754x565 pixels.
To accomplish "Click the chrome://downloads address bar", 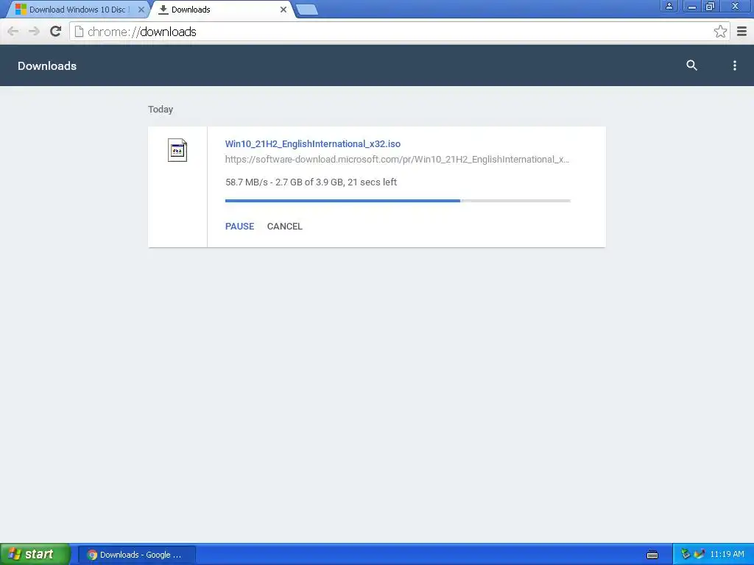I will coord(399,32).
